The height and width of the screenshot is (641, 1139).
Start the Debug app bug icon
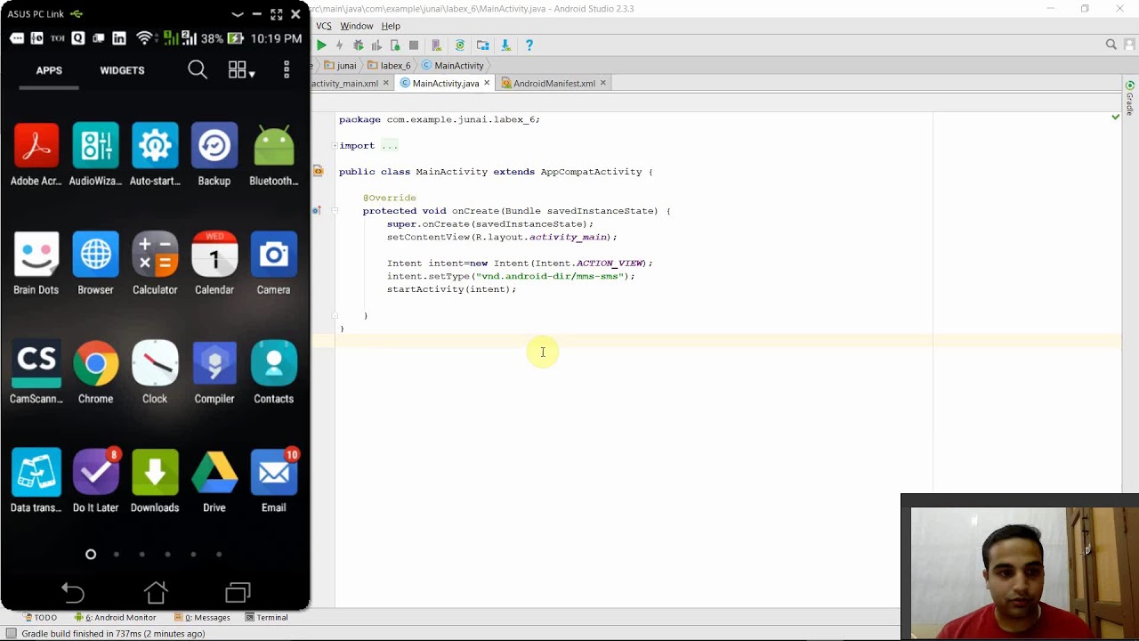coord(358,45)
